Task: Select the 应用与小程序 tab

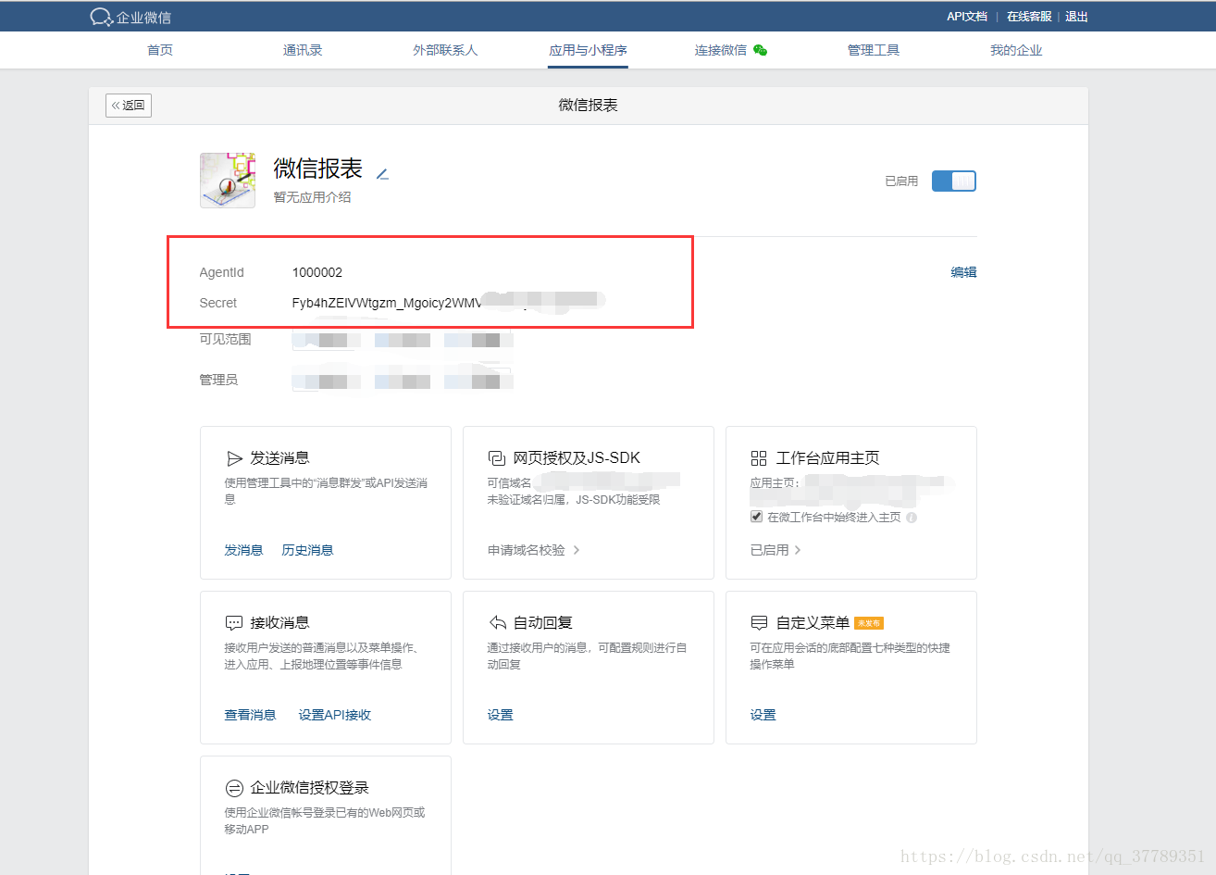Action: point(588,50)
